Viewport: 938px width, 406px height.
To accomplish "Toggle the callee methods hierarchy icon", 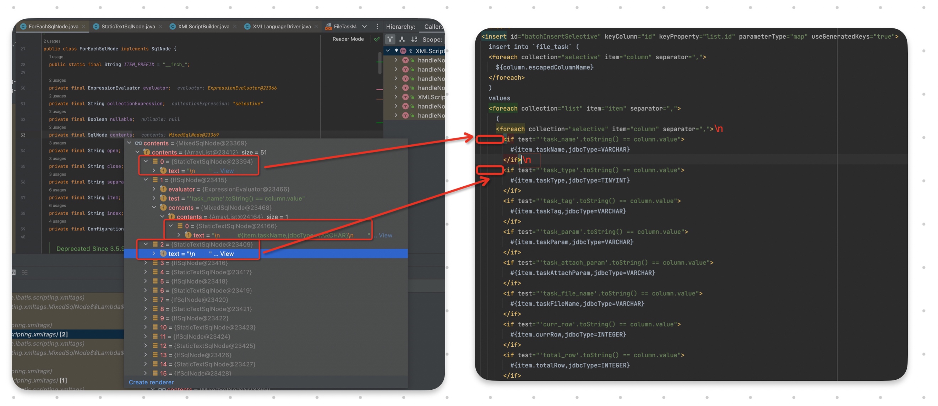I will [402, 39].
